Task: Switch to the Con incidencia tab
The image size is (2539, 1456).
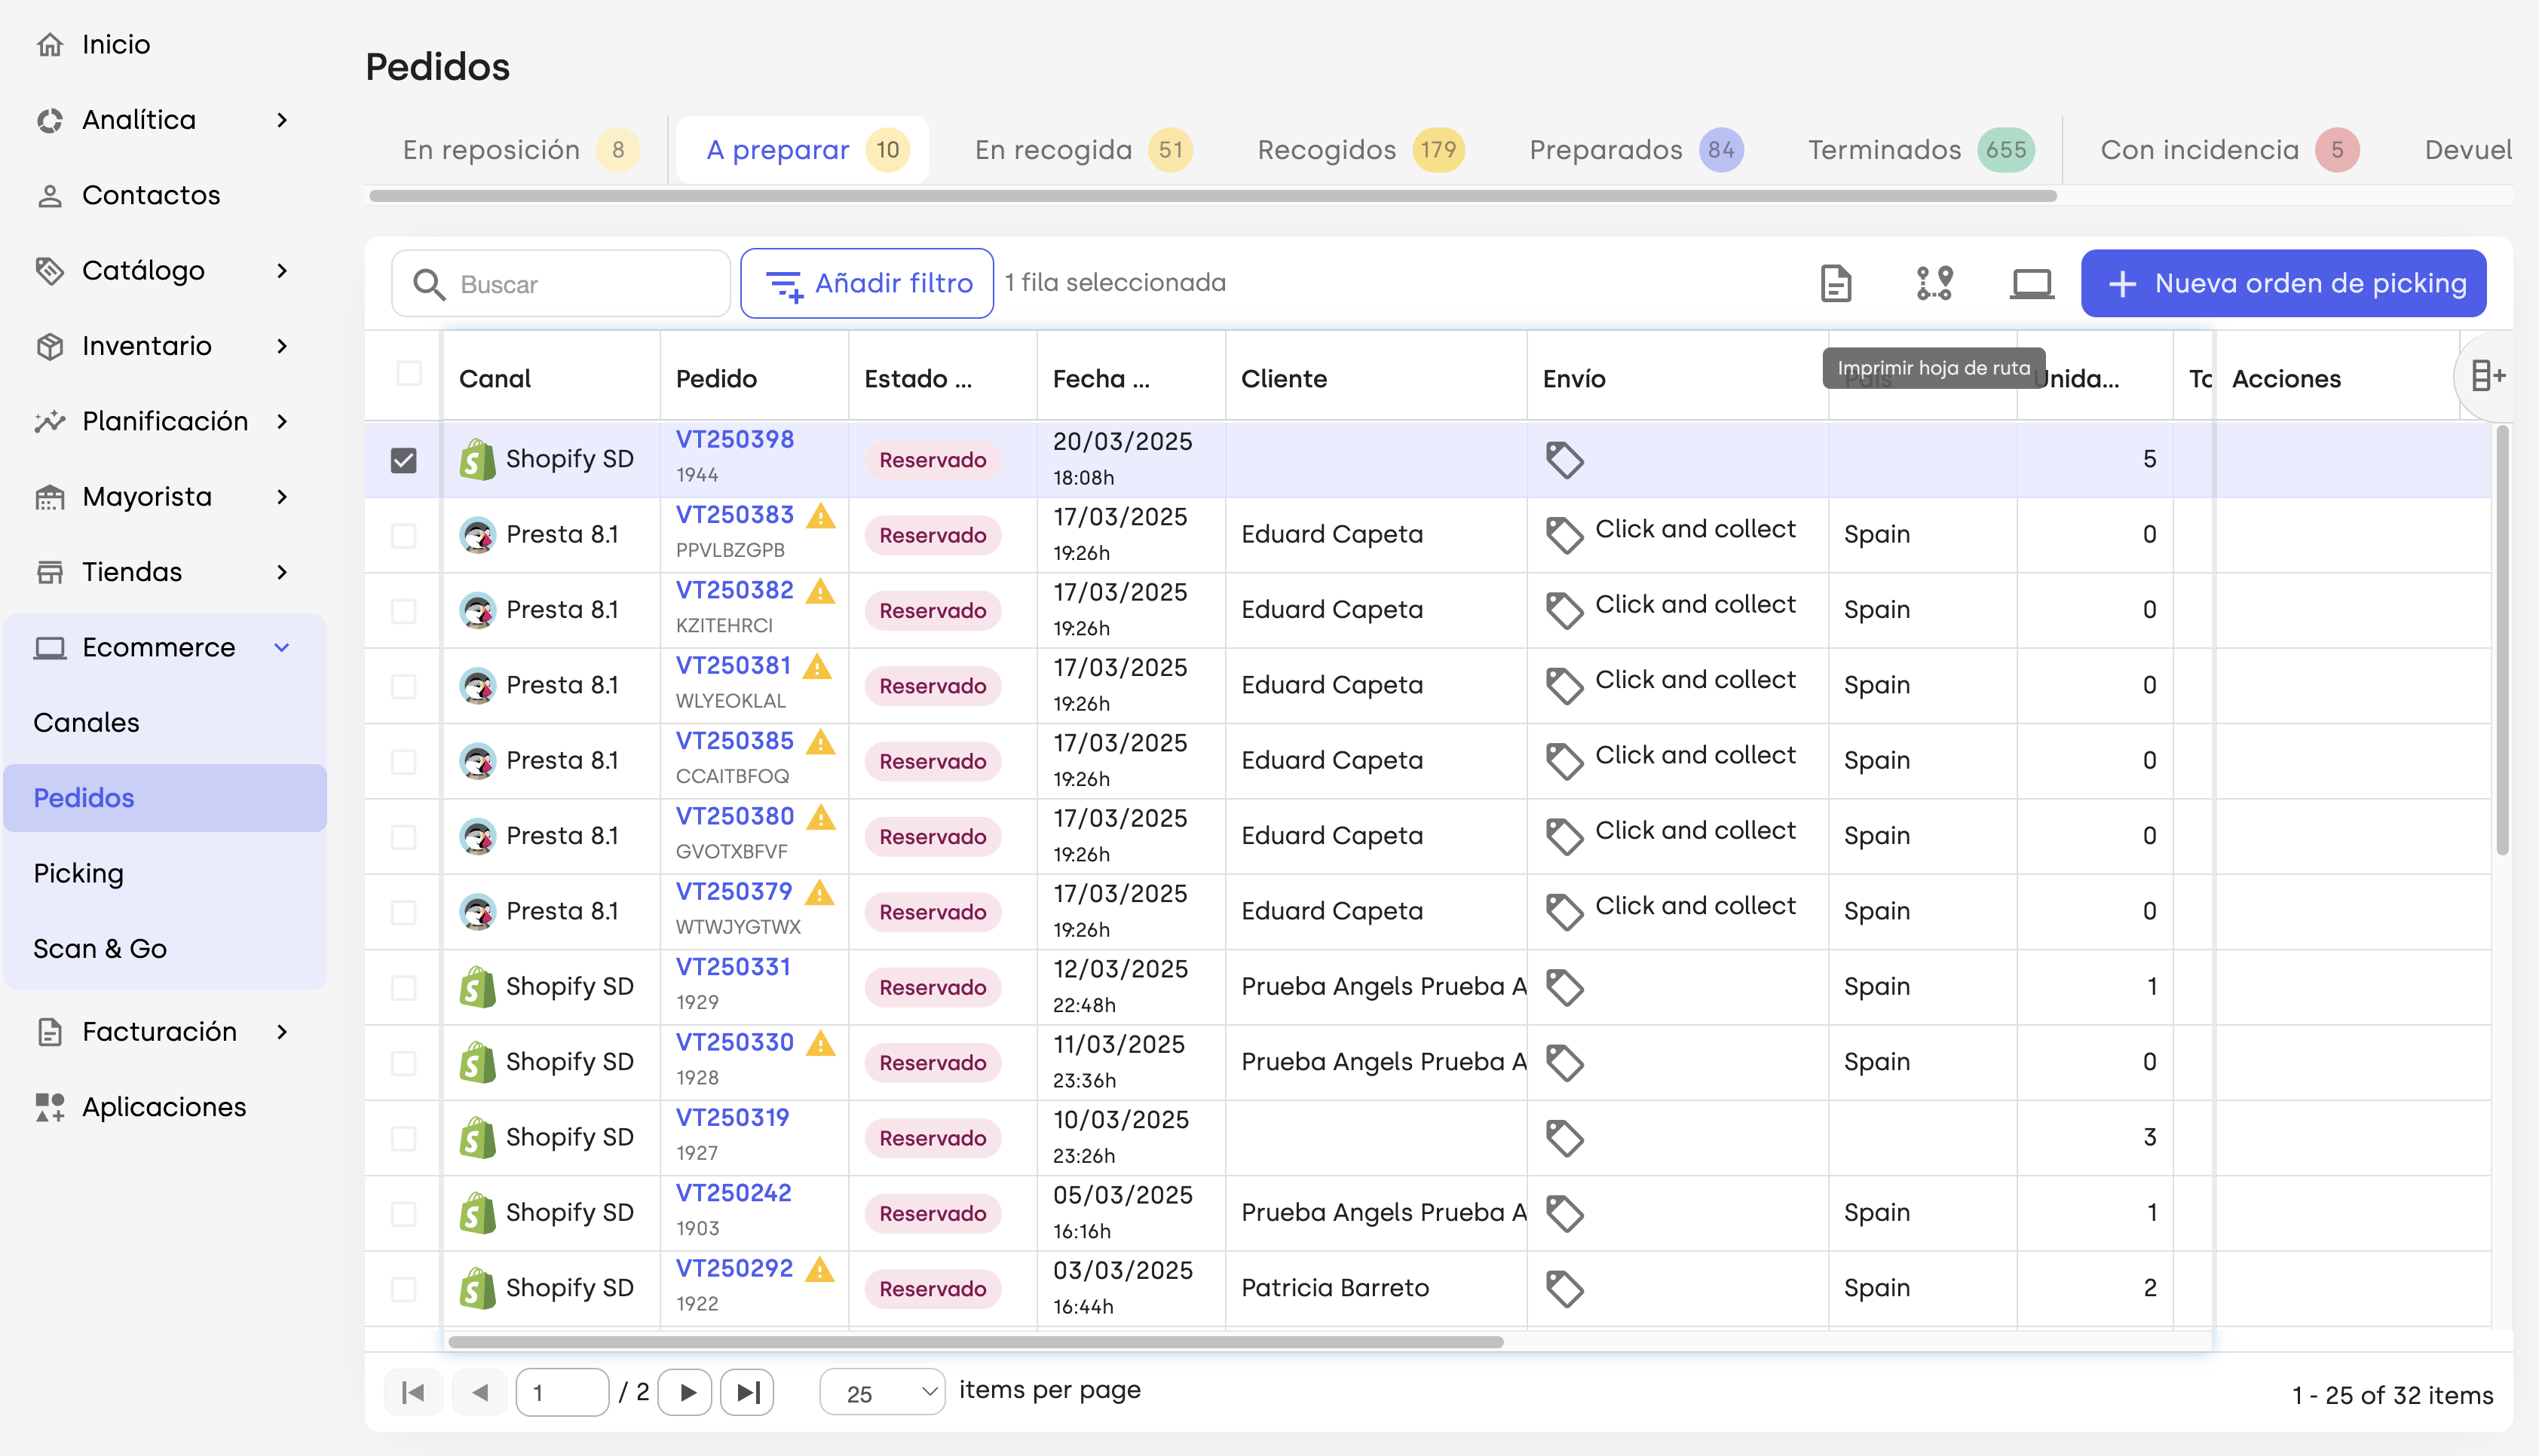Action: tap(2229, 150)
